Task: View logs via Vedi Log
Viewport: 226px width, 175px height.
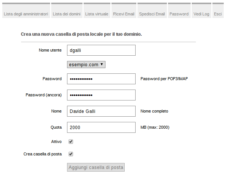Action: [202, 14]
